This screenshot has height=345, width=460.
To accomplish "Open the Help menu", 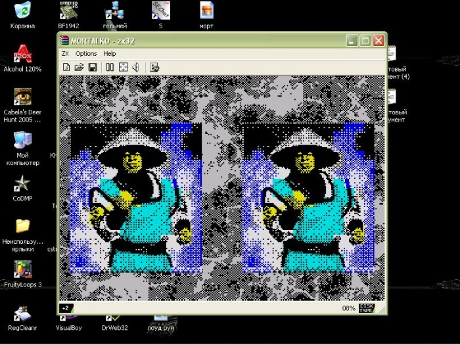I will (110, 54).
